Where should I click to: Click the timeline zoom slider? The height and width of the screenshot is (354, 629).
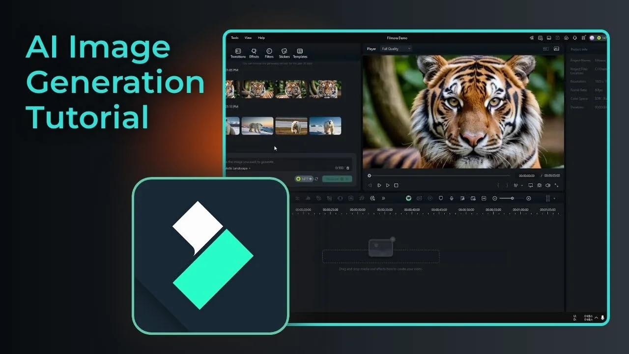coord(512,198)
